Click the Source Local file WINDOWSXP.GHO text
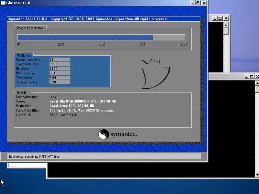The width and height of the screenshot is (259, 194). (83, 101)
